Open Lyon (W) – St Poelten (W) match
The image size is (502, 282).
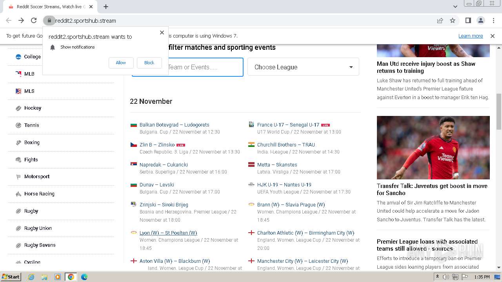click(168, 233)
